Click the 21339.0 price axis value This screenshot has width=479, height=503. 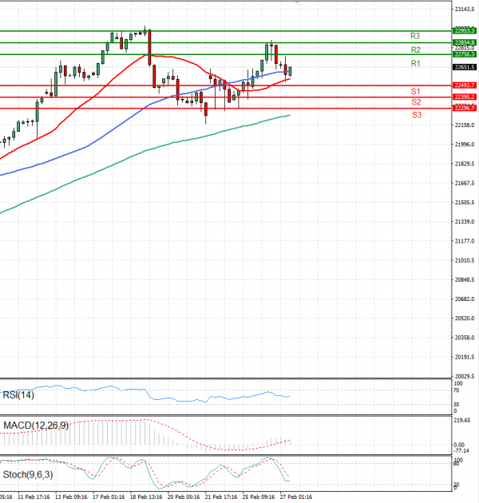pyautogui.click(x=465, y=222)
